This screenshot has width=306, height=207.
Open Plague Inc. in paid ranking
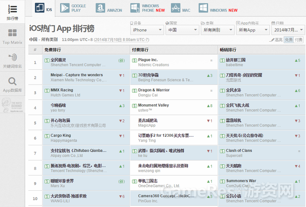click(148, 60)
